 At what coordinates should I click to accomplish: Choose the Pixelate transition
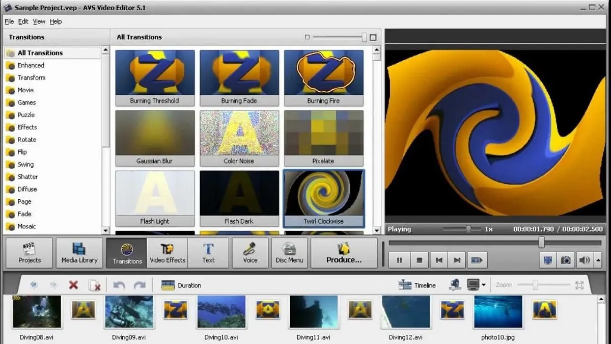pos(324,138)
